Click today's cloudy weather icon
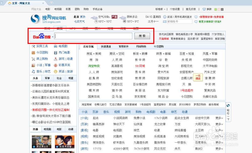This screenshot has height=153, width=252. (x=94, y=17)
